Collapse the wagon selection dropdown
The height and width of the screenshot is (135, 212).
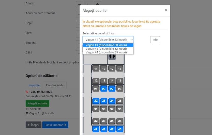(108, 40)
